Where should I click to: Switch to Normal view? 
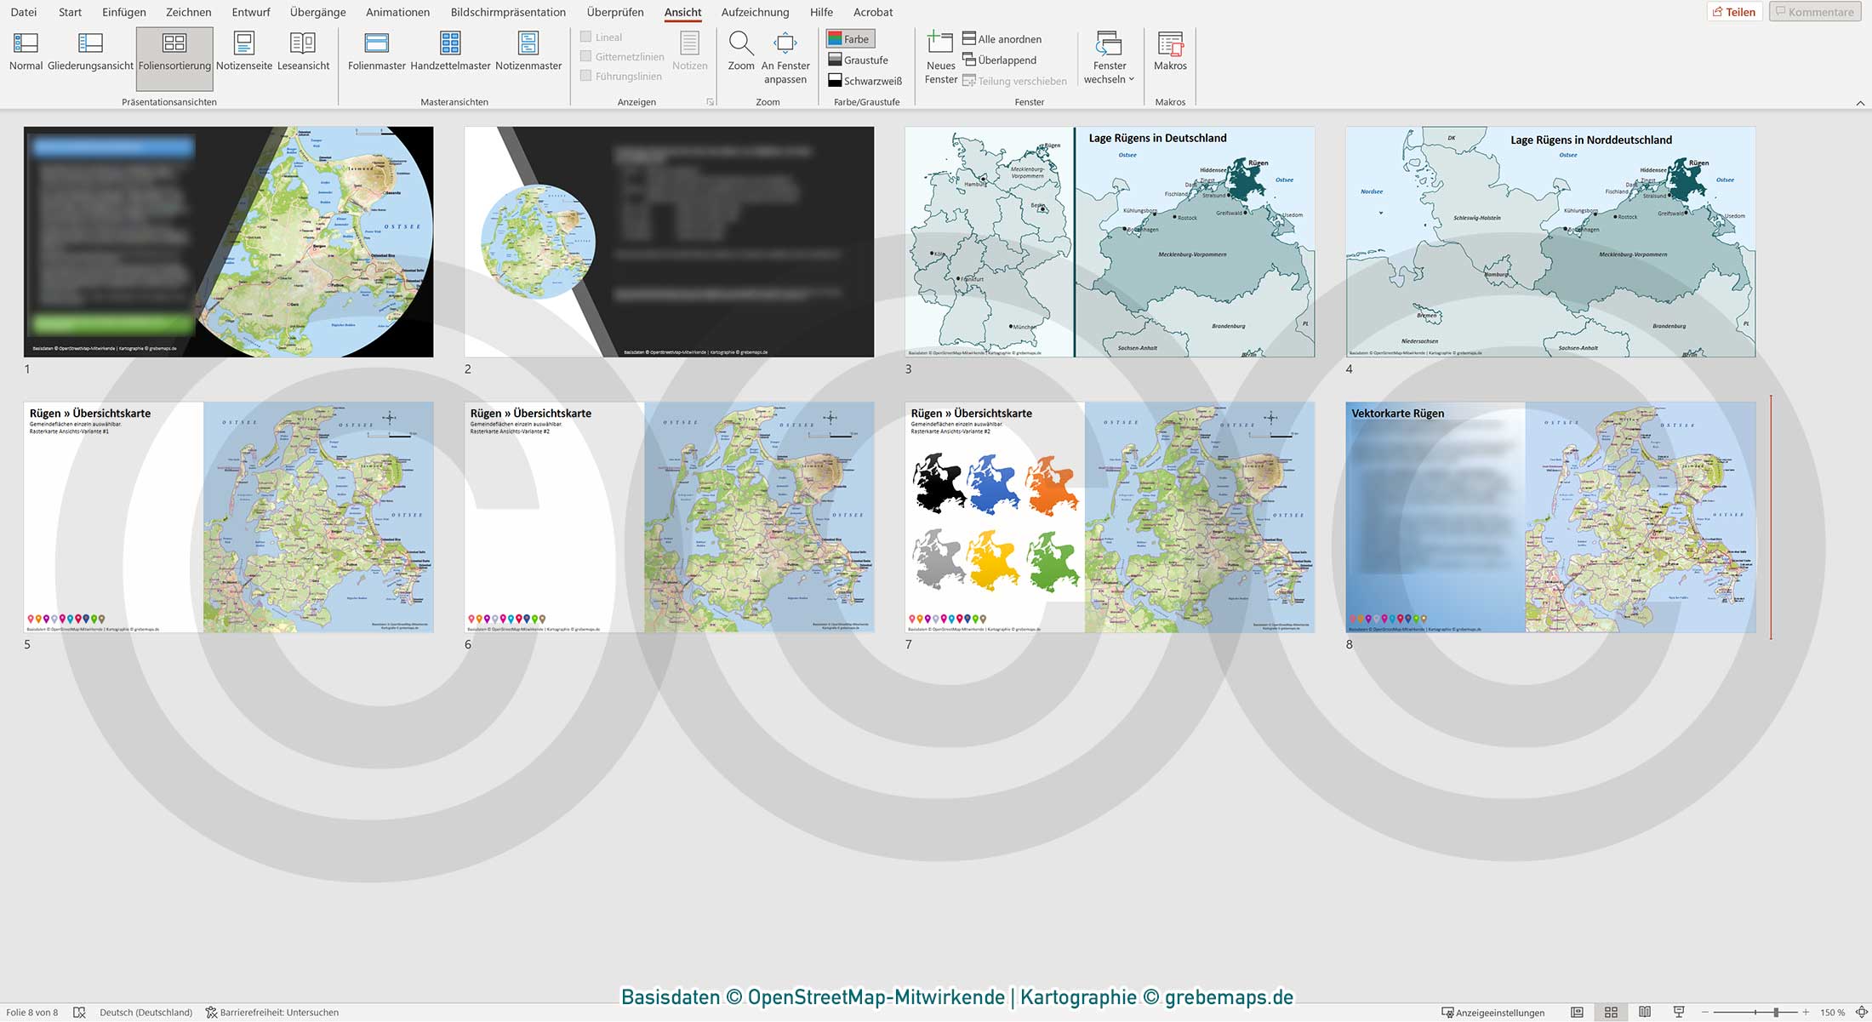26,55
